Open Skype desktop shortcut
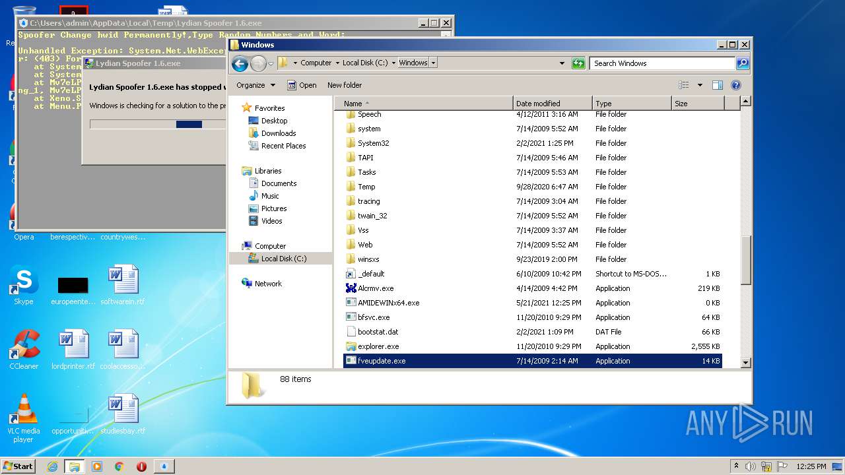 click(x=24, y=286)
